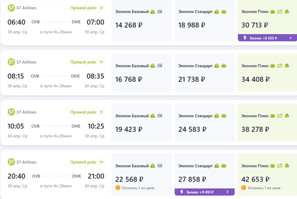Click the S7 Airlines logo on the 20:40 flight
The width and height of the screenshot is (297, 199).
click(x=11, y=162)
